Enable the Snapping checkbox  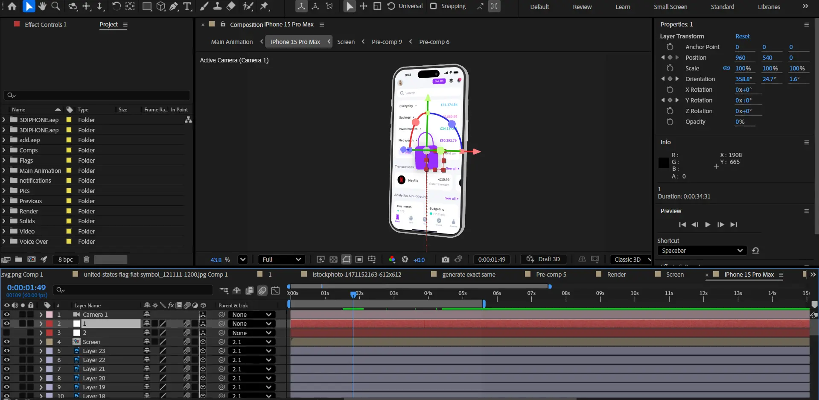[x=434, y=6]
